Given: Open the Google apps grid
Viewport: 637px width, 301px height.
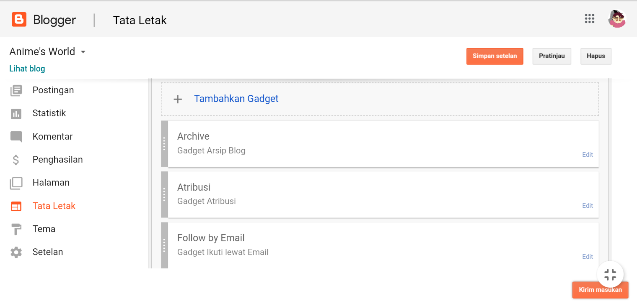Looking at the screenshot, I should (589, 19).
